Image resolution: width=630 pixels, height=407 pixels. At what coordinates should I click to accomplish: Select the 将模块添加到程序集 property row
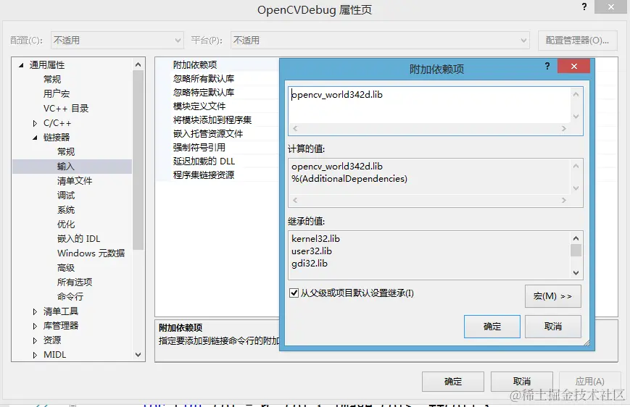(217, 120)
